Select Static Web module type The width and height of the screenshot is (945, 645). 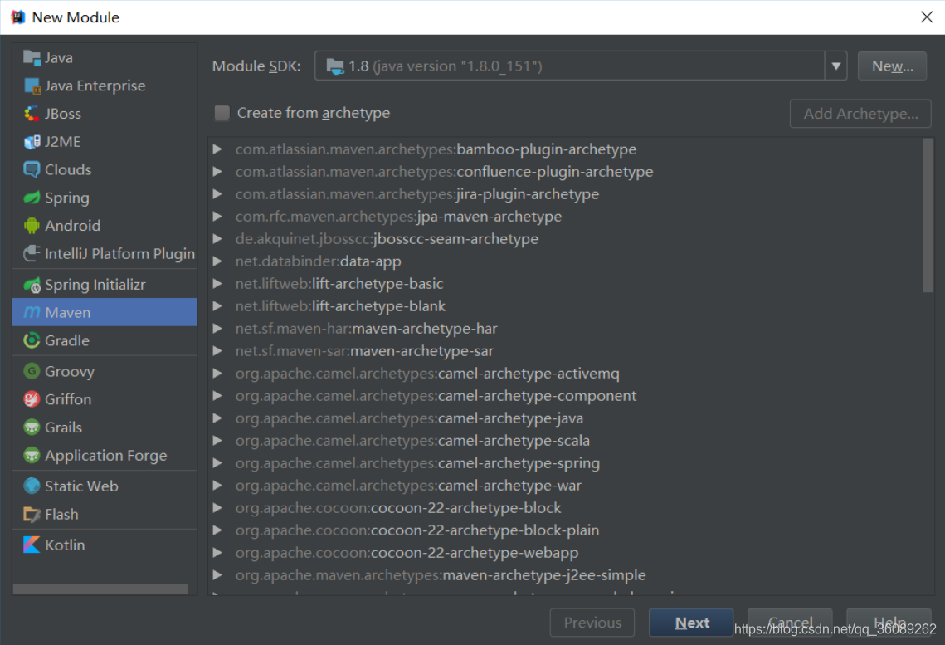[x=105, y=486]
